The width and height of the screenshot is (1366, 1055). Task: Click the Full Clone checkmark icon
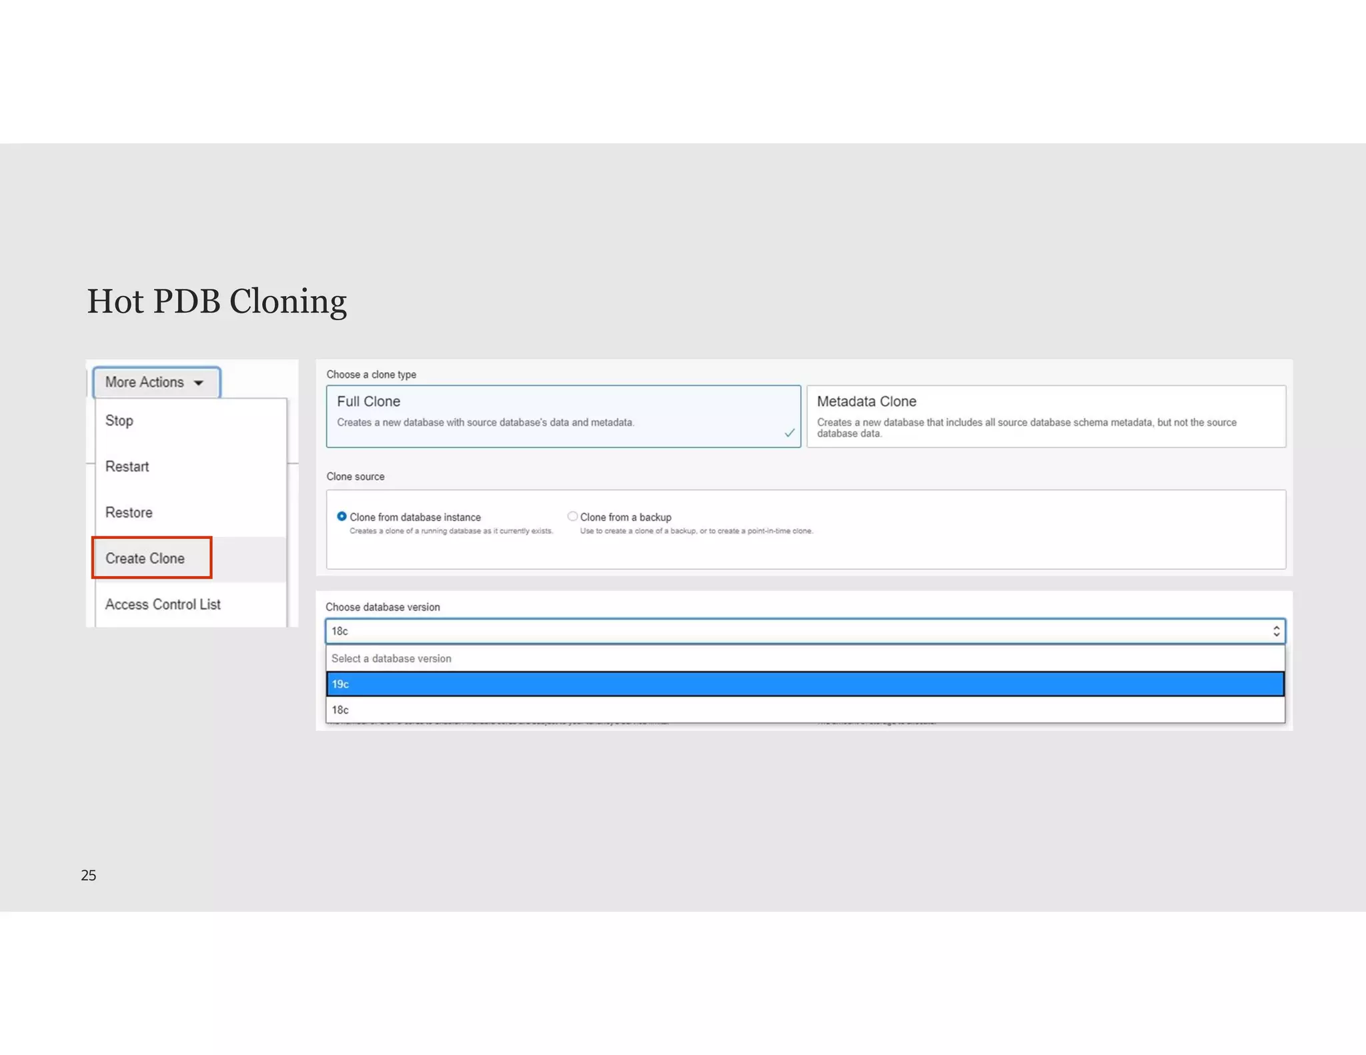click(x=789, y=433)
